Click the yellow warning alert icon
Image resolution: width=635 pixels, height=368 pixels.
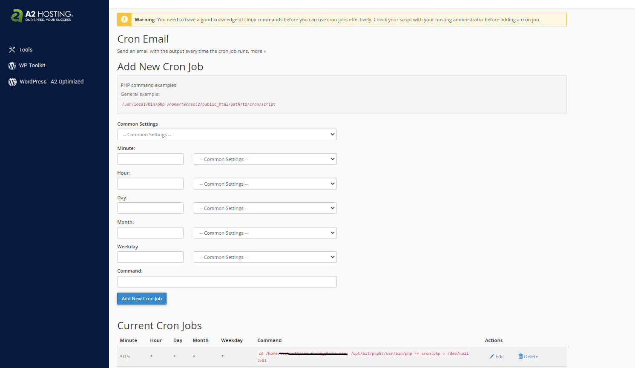124,20
